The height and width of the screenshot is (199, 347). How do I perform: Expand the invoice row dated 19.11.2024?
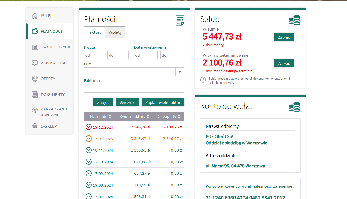pos(88,150)
